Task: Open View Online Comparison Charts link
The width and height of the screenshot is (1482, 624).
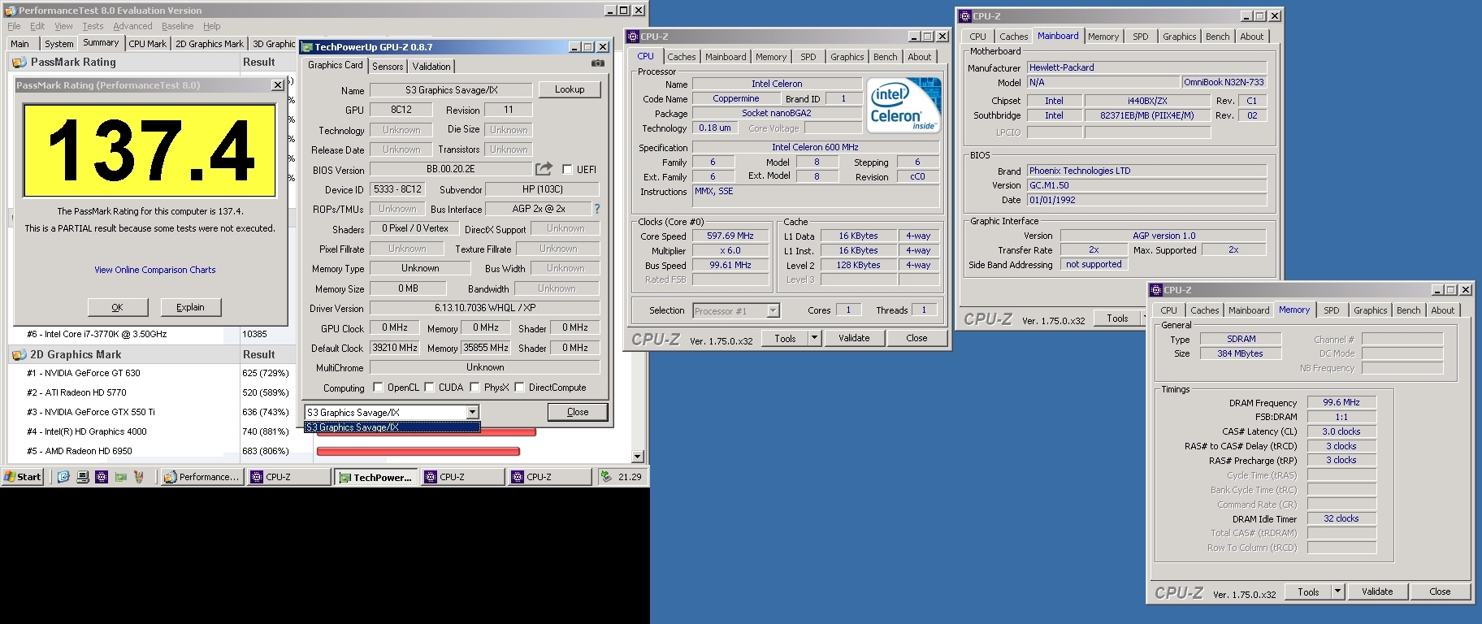Action: tap(155, 270)
